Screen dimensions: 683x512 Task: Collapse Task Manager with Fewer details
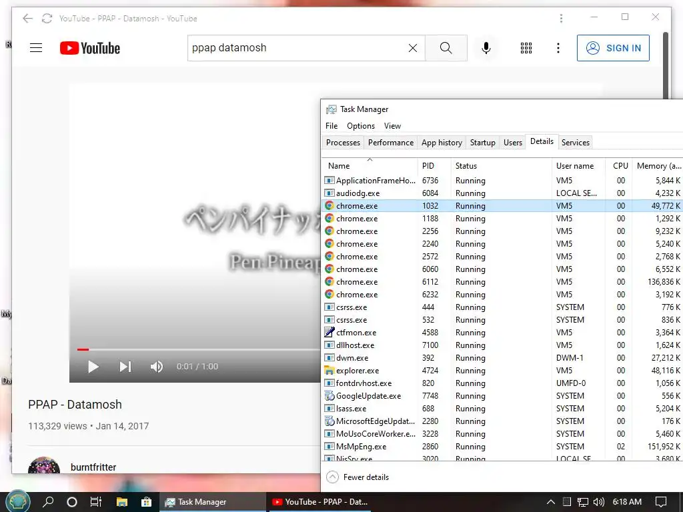click(358, 477)
